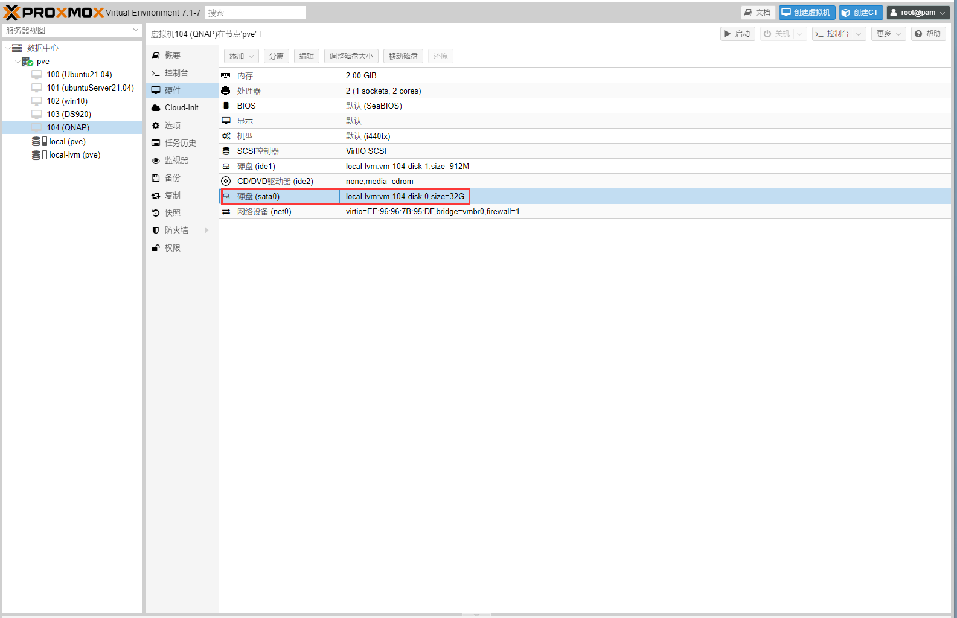Click the 2 (1 sockets, 2 cores) value
The height and width of the screenshot is (618, 957).
[x=383, y=91]
